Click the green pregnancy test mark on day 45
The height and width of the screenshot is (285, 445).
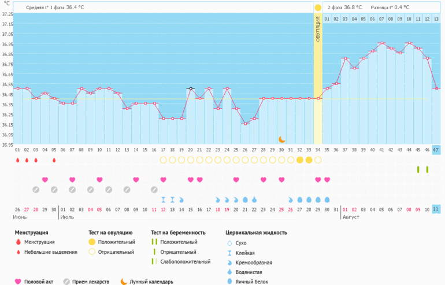(x=418, y=169)
